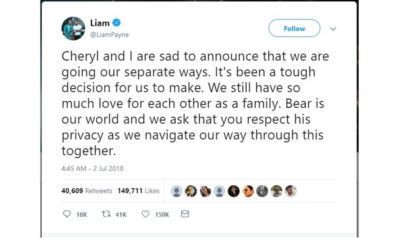Open the 149,711 Likes list
Screen dimensions: 403x238
click(139, 190)
